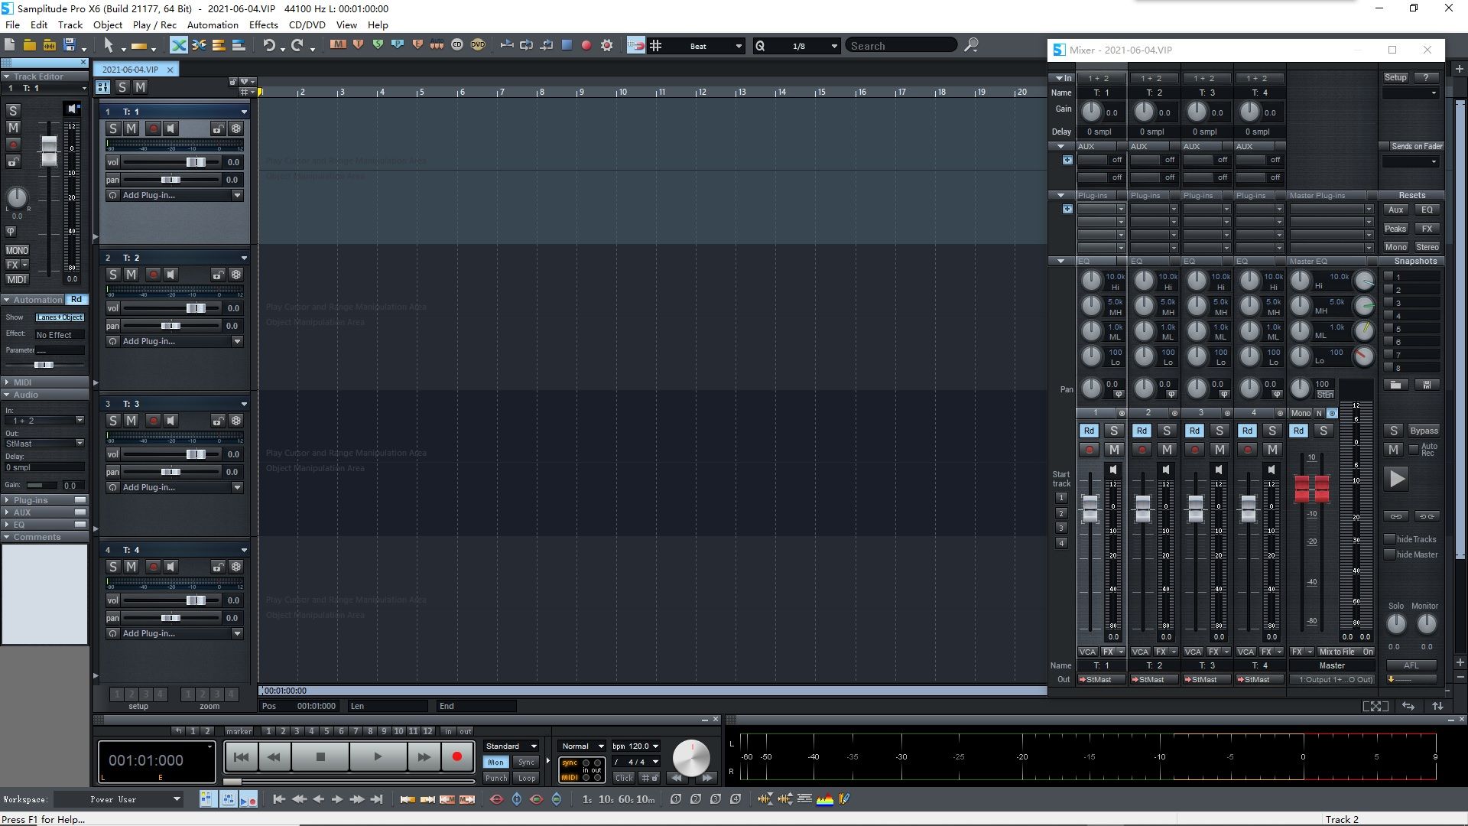Solo track T: 1 in track header
Image resolution: width=1468 pixels, height=826 pixels.
coord(113,128)
